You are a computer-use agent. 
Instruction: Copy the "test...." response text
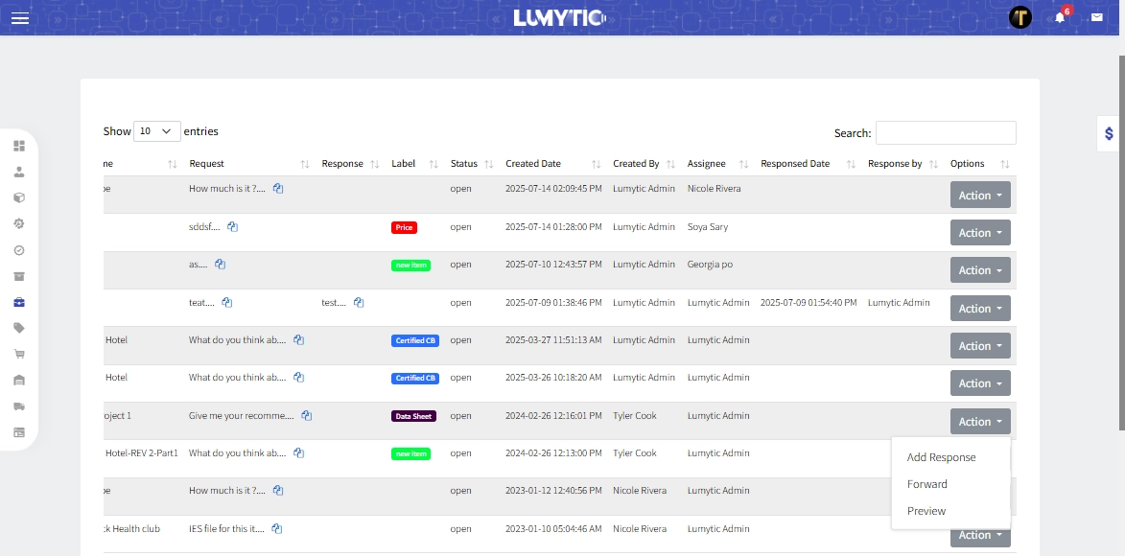pos(359,303)
